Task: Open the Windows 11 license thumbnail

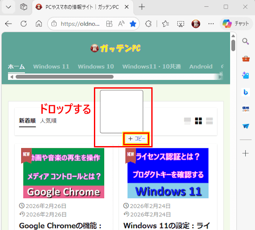Action: 168,173
